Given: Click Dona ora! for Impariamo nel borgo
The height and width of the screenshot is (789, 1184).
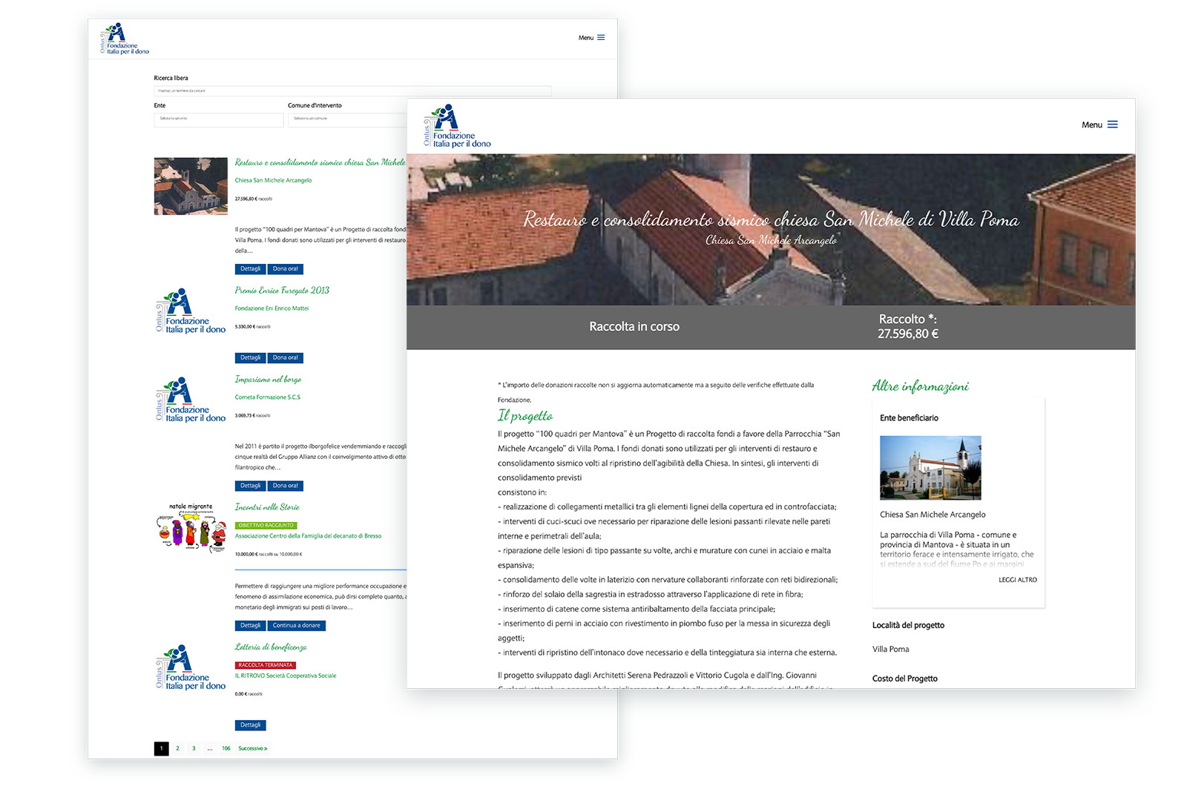Looking at the screenshot, I should click(x=285, y=486).
